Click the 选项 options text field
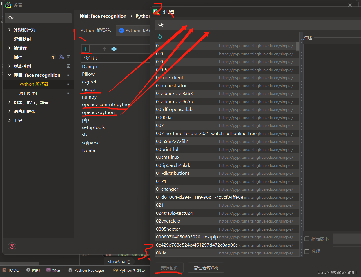Viewport: 361px width, 277px height. click(x=347, y=251)
